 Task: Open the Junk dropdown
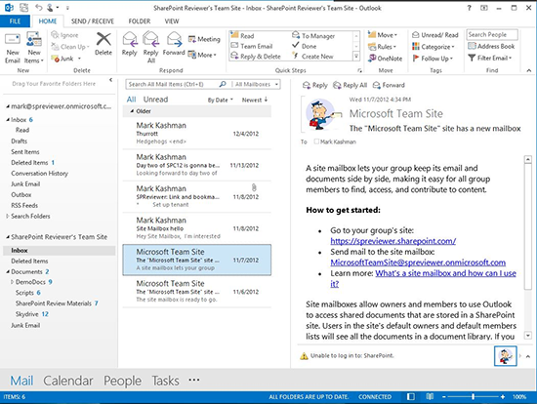pos(79,59)
